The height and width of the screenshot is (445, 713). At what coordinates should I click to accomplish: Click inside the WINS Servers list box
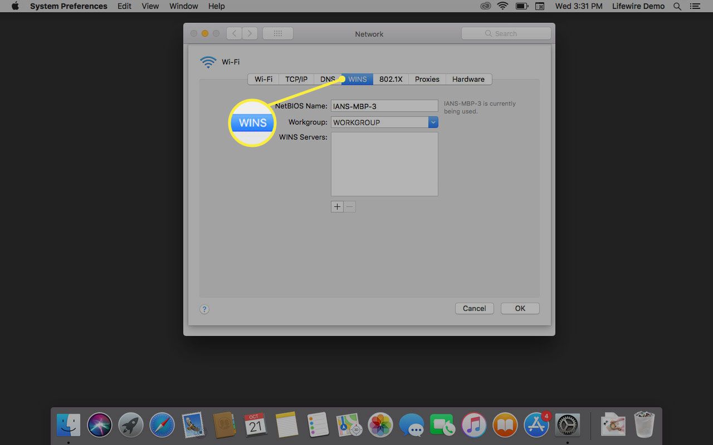point(384,164)
